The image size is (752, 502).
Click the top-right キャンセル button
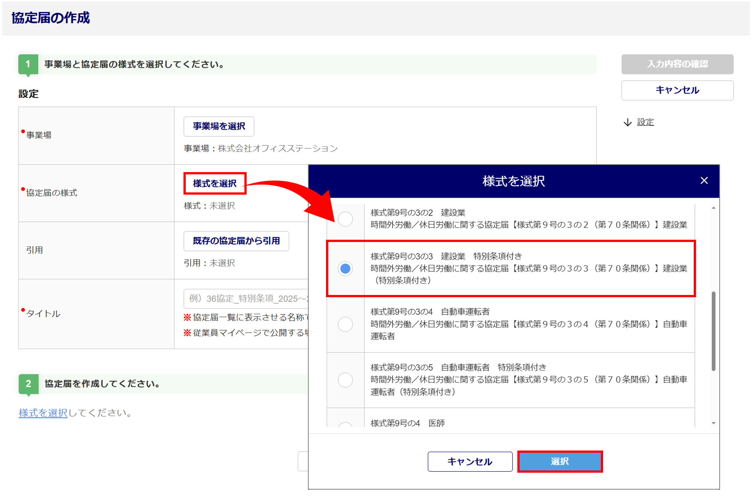[677, 90]
